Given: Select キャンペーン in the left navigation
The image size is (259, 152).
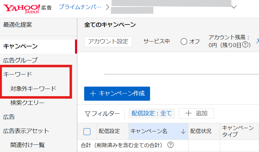Looking at the screenshot, I should click(x=20, y=46).
